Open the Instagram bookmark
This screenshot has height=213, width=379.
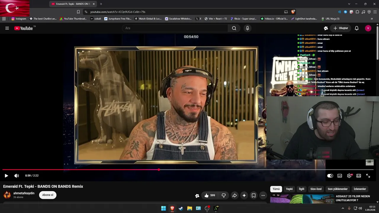[19, 19]
